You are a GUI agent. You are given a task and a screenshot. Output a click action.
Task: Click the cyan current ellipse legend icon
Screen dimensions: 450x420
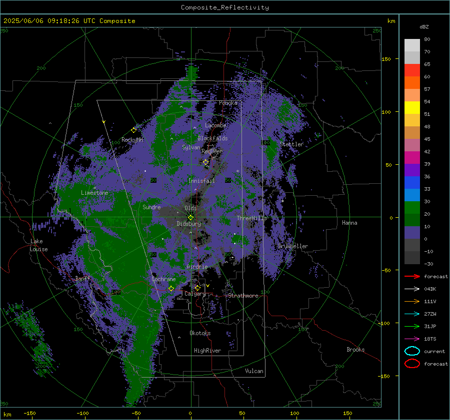pyautogui.click(x=412, y=351)
